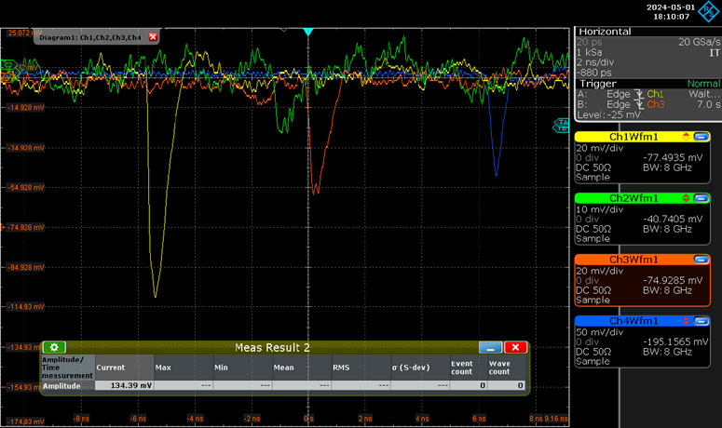This screenshot has height=428, width=722.
Task: Click Ch2 offset -40.7405 mV value
Action: point(673,220)
